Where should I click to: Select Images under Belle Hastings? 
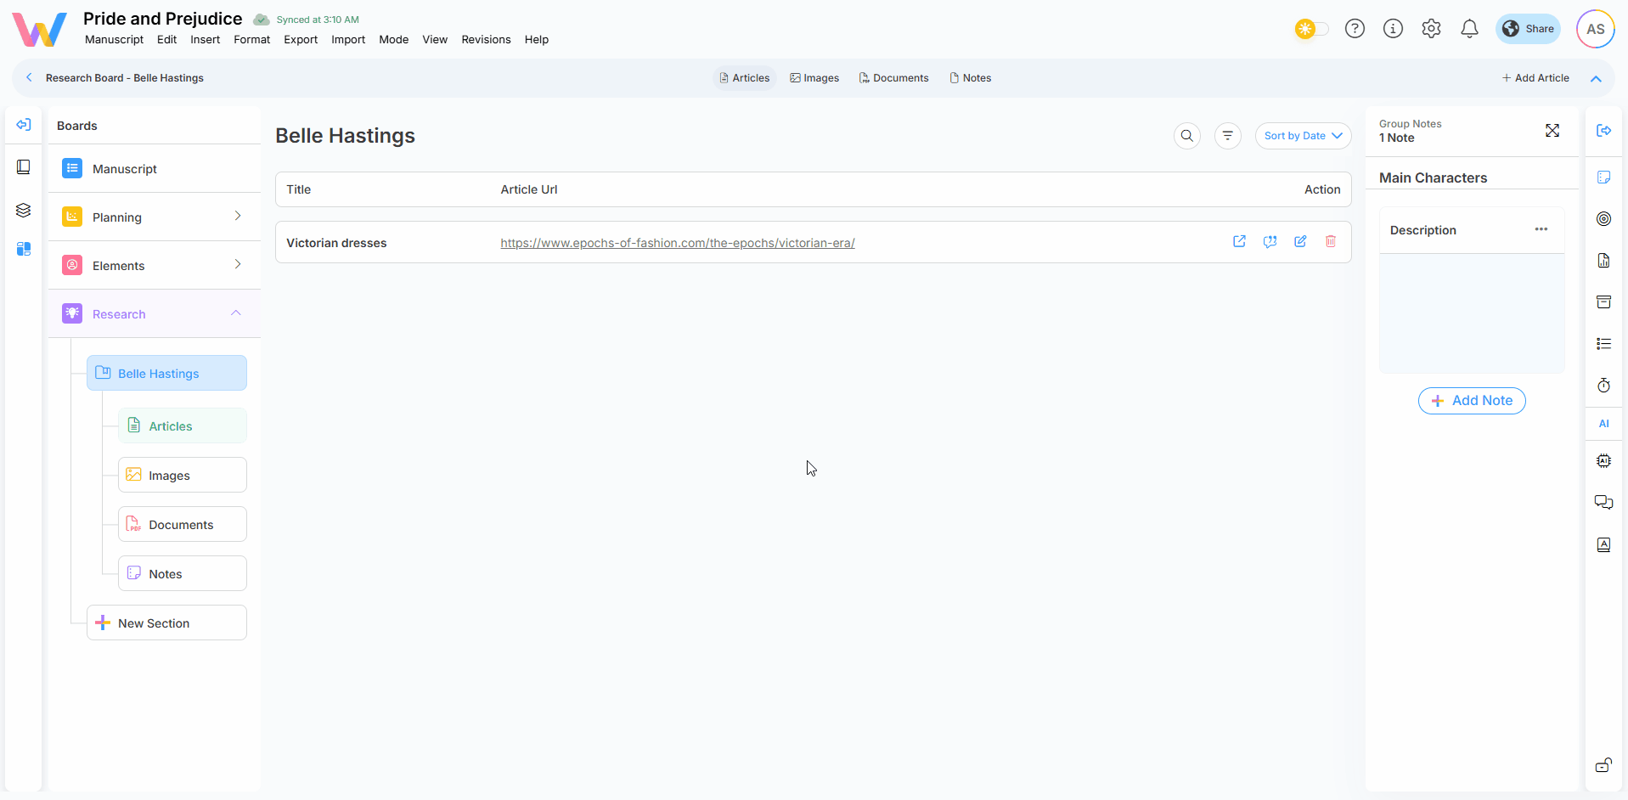coord(182,476)
